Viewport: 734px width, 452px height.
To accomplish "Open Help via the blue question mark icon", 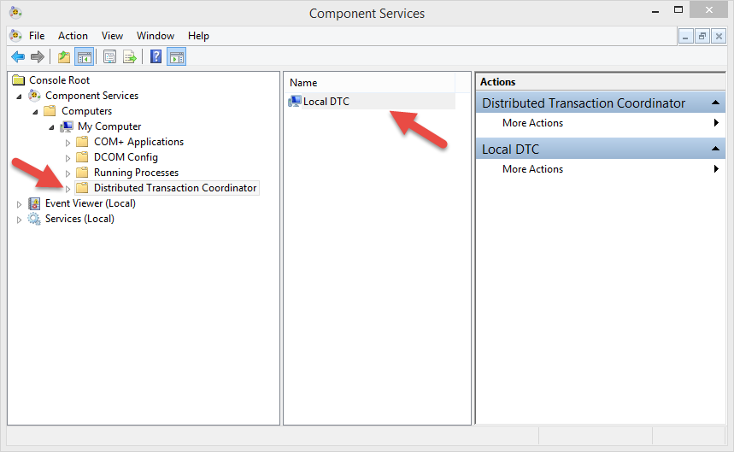I will 156,57.
